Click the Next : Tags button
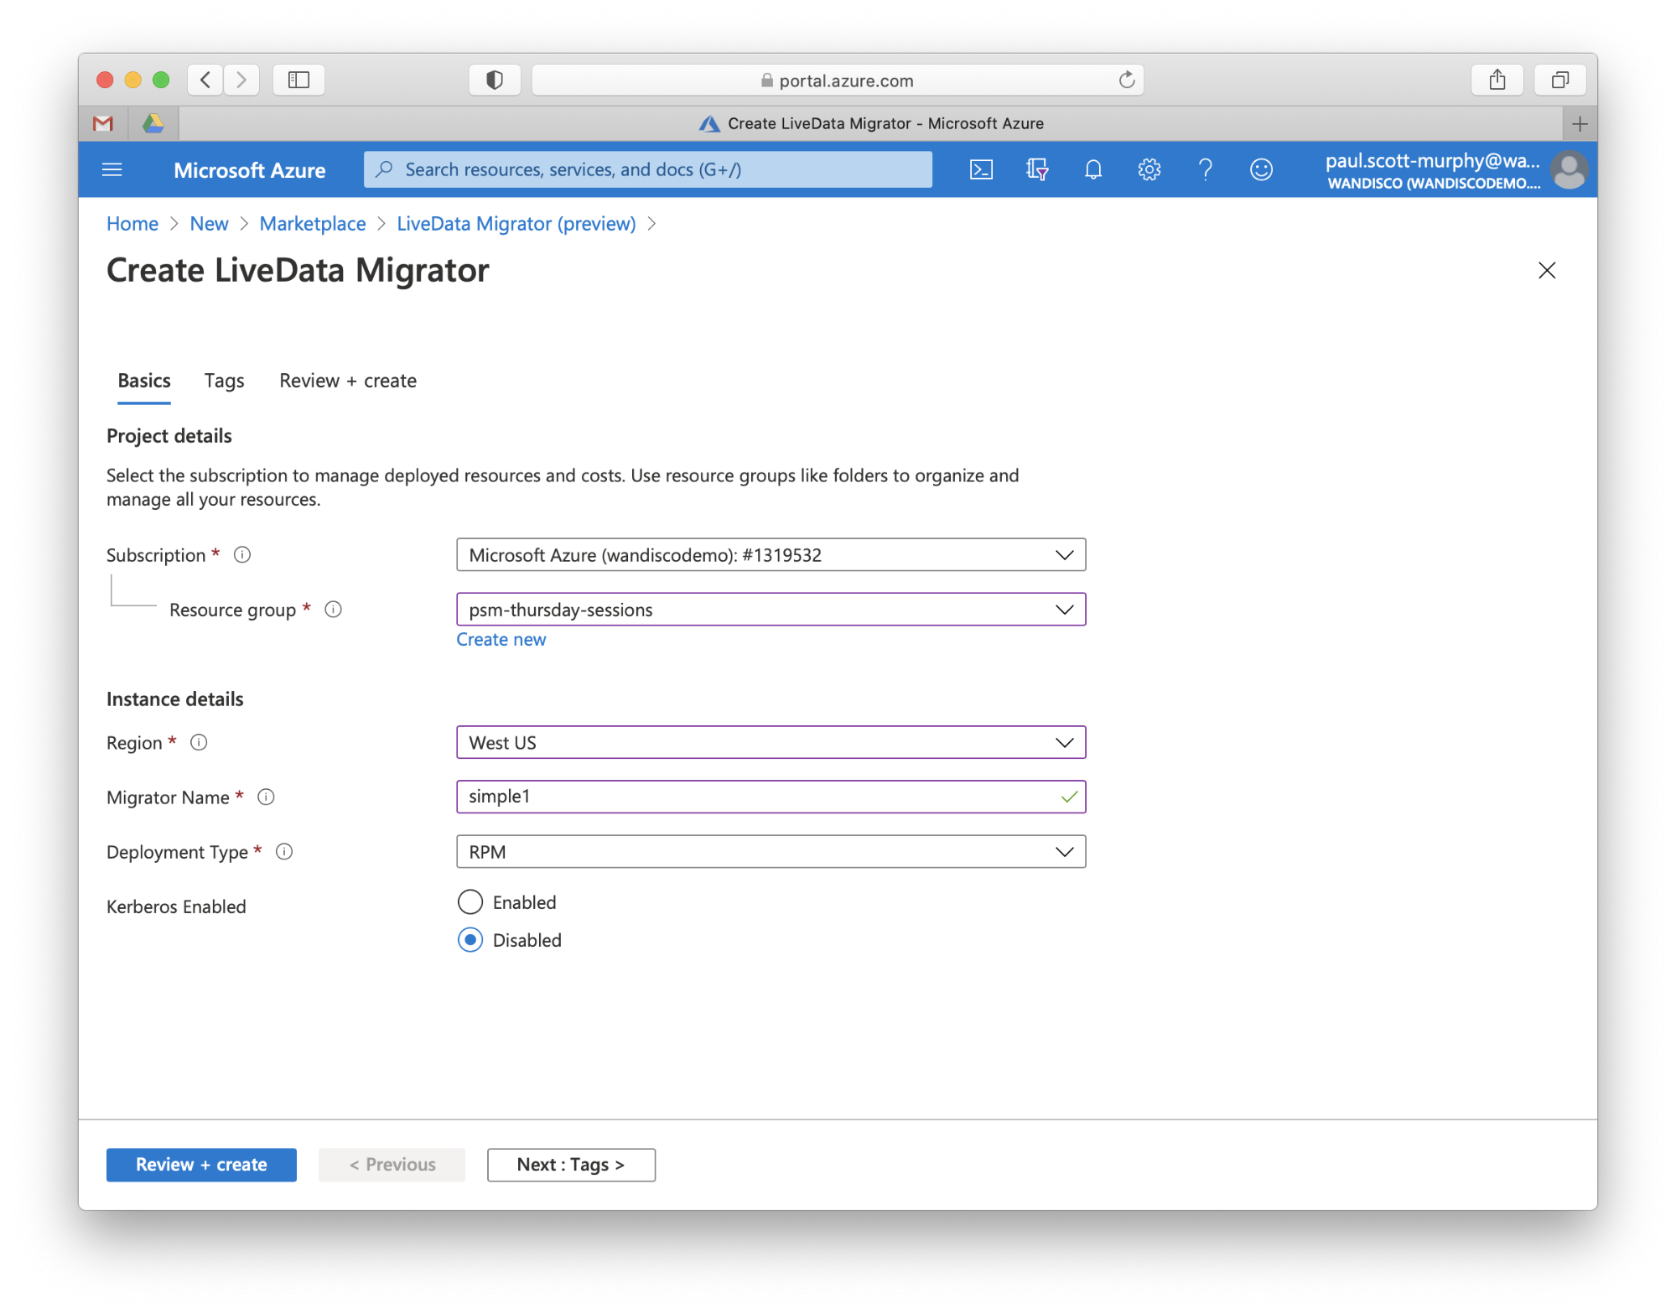The image size is (1676, 1314). pos(571,1165)
